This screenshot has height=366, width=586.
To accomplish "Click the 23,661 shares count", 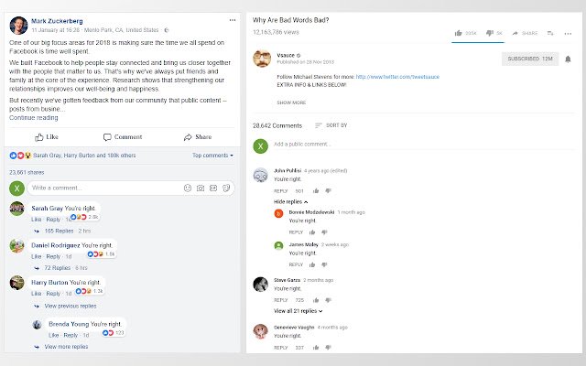I will pyautogui.click(x=27, y=173).
